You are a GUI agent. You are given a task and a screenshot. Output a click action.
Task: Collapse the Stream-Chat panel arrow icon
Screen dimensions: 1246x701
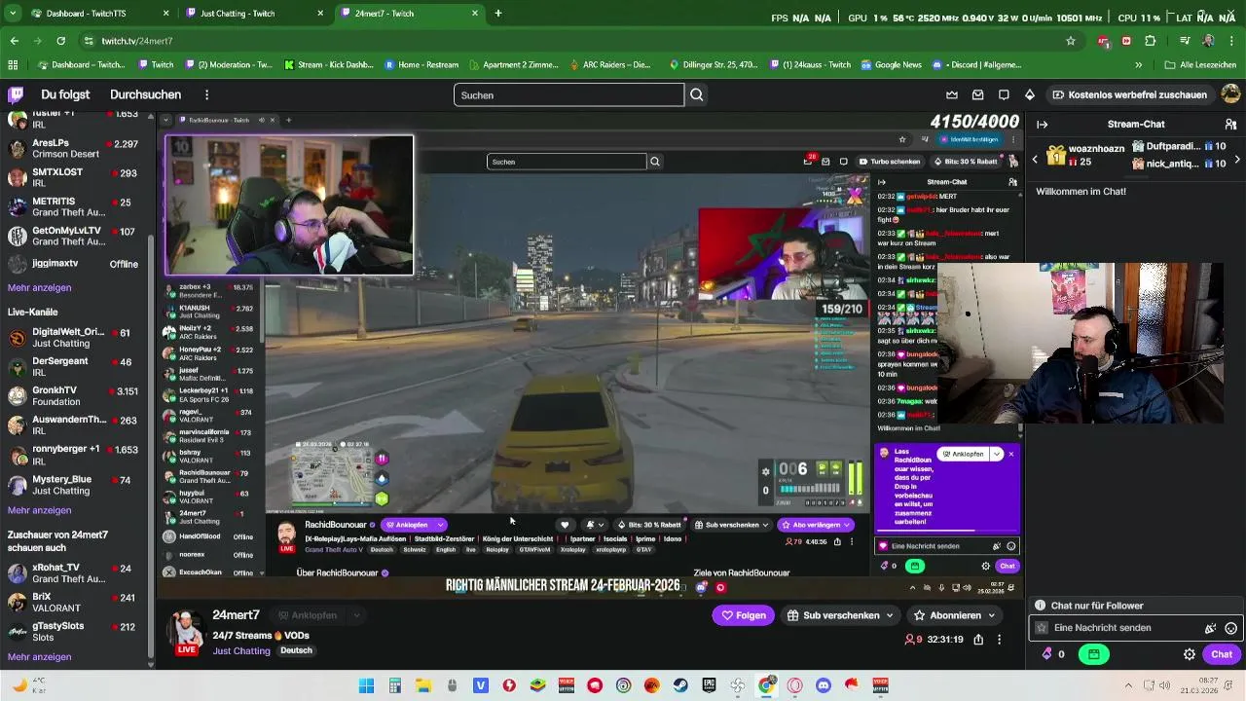point(1042,124)
